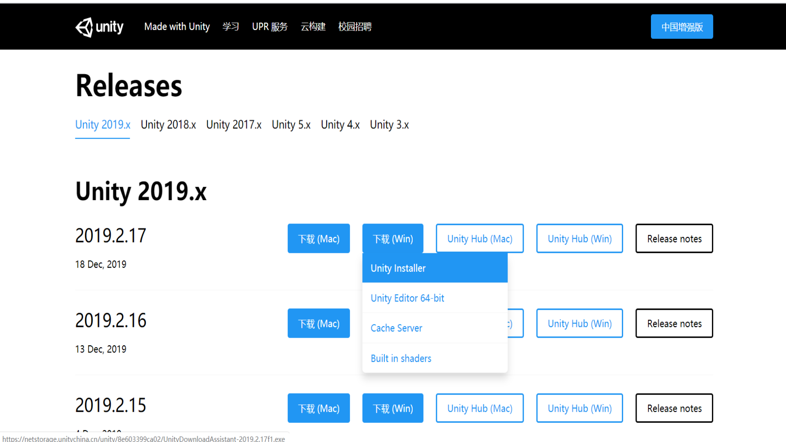Expand 下载 (Mac) dropdown for 2019.2.17
Viewport: 786px width, 442px height.
318,239
